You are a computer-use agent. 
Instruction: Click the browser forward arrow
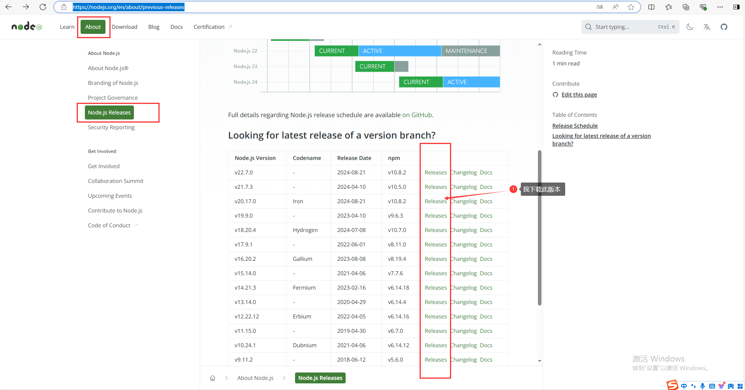(26, 7)
